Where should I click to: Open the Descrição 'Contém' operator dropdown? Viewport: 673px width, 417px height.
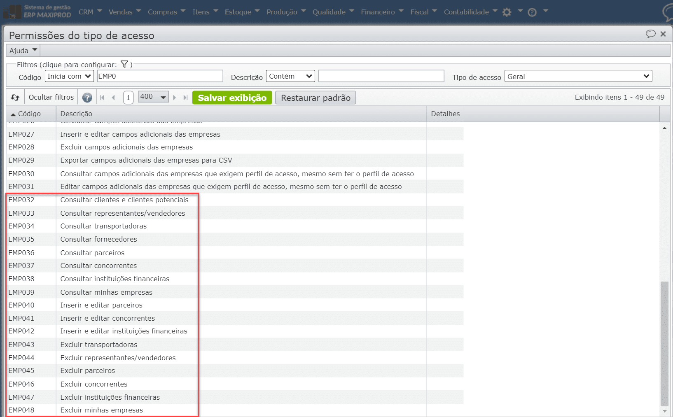coord(290,76)
